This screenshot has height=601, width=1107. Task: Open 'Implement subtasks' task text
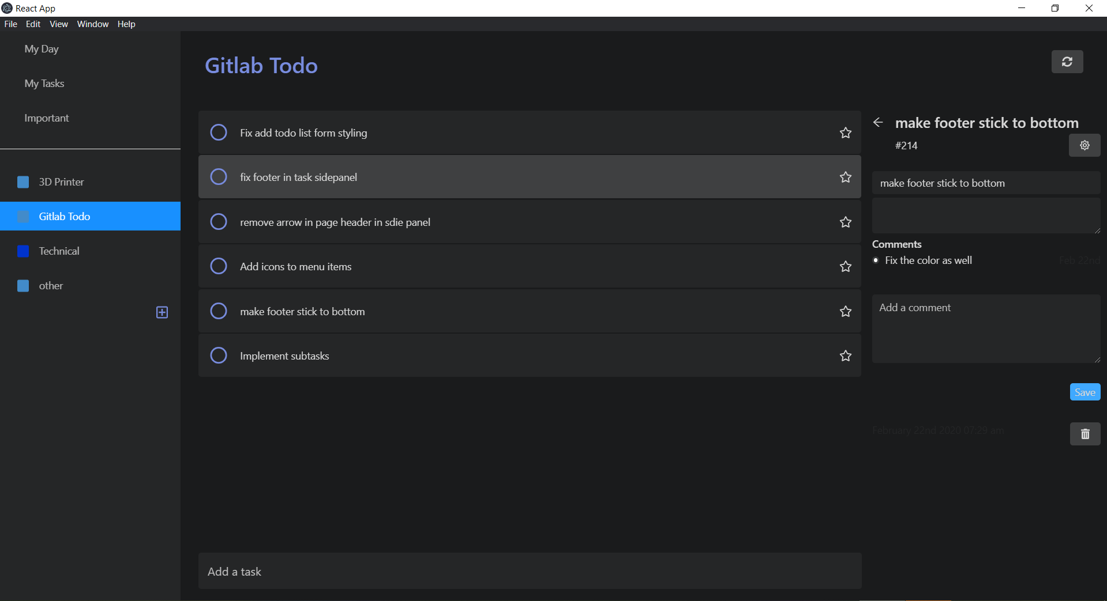284,356
